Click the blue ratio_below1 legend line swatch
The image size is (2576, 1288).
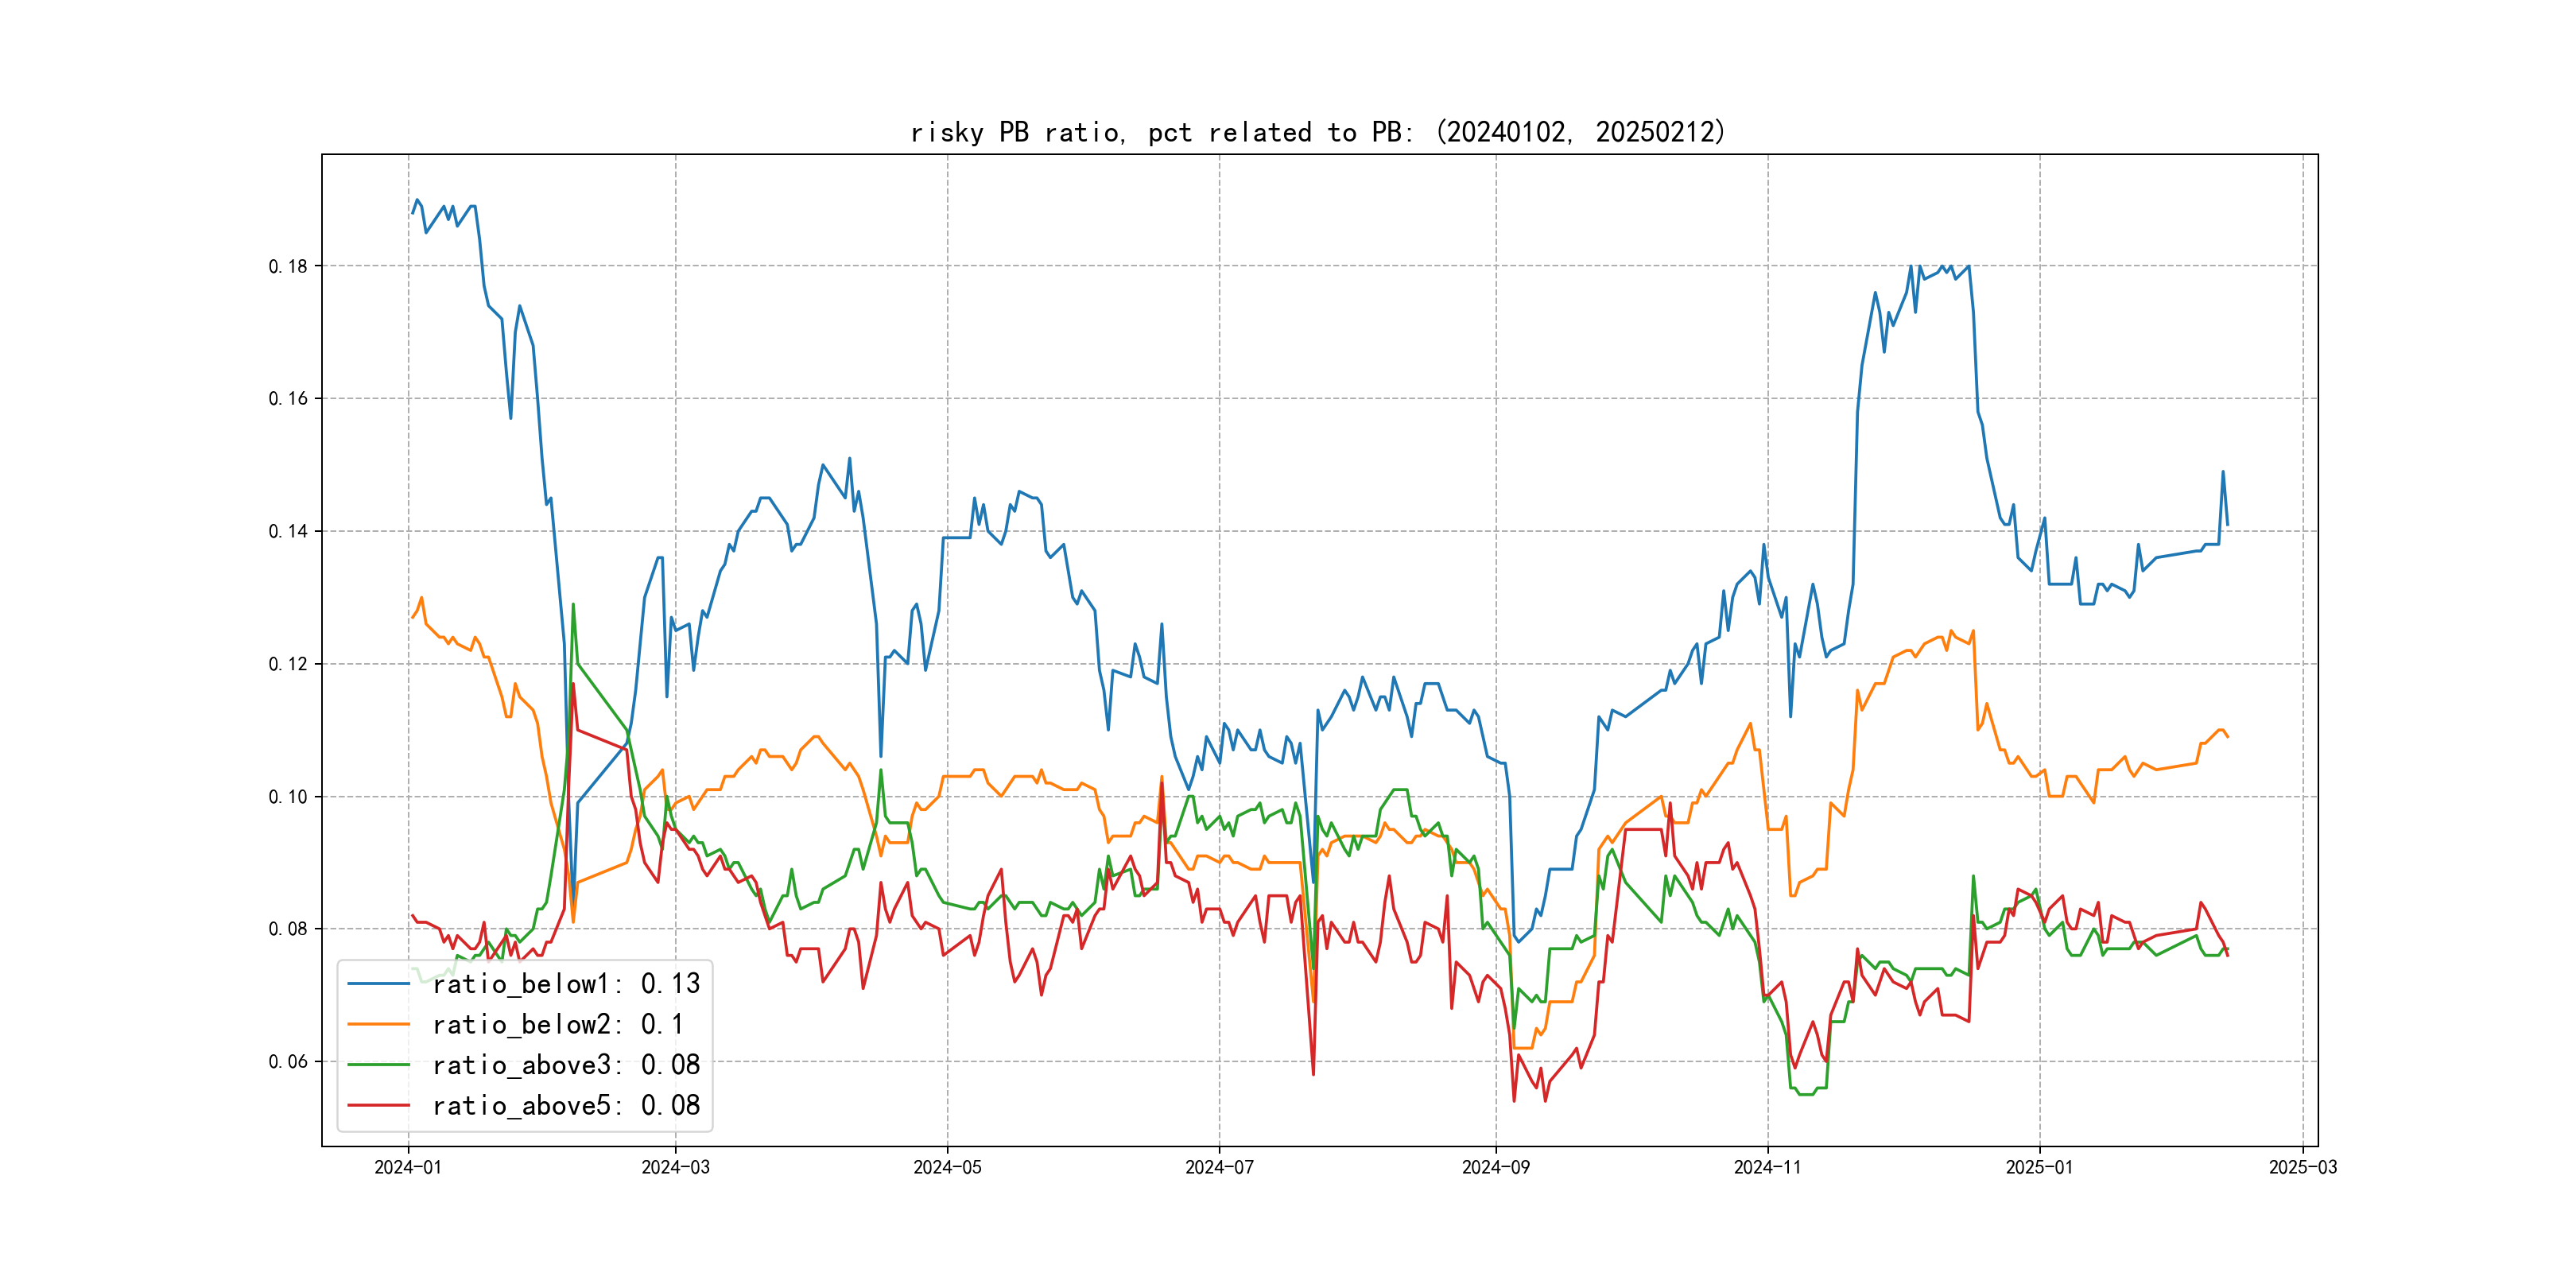pos(378,984)
